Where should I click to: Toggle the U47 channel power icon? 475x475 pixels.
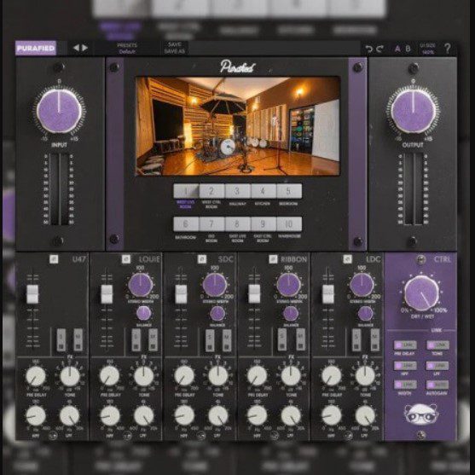pyautogui.click(x=54, y=259)
